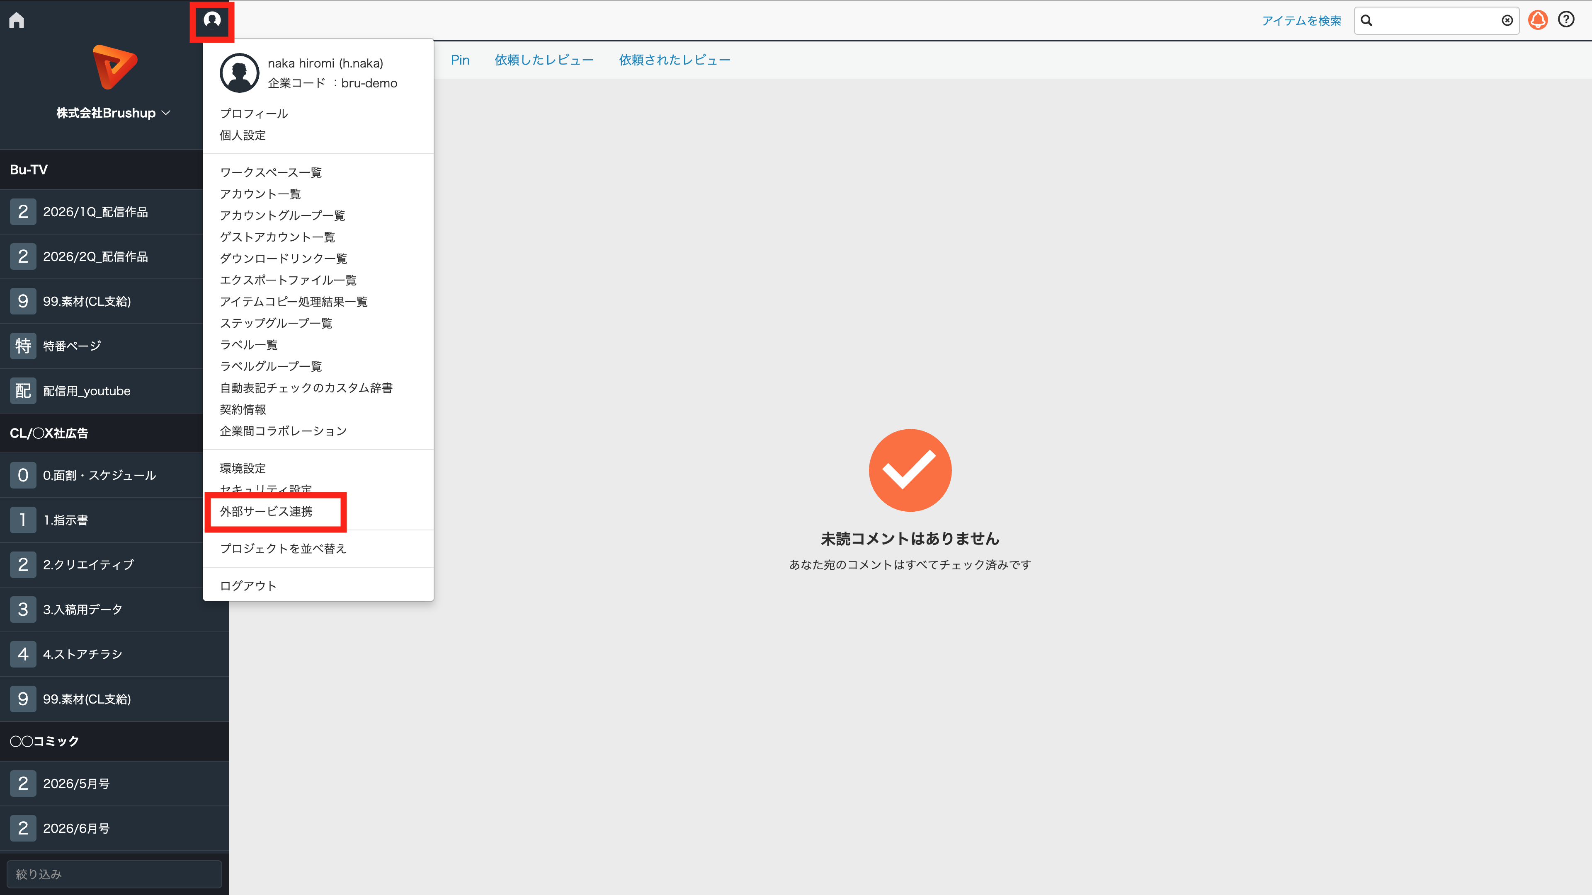Open アイテムコピー処理結果一覧 menu entry
Screen dimensions: 1592x895
click(294, 302)
